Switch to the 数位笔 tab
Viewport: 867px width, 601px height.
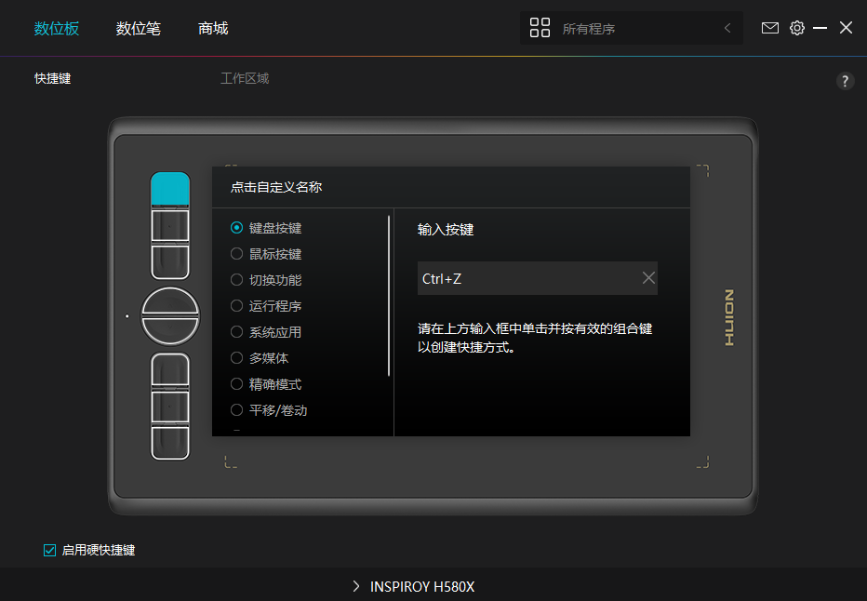[139, 28]
